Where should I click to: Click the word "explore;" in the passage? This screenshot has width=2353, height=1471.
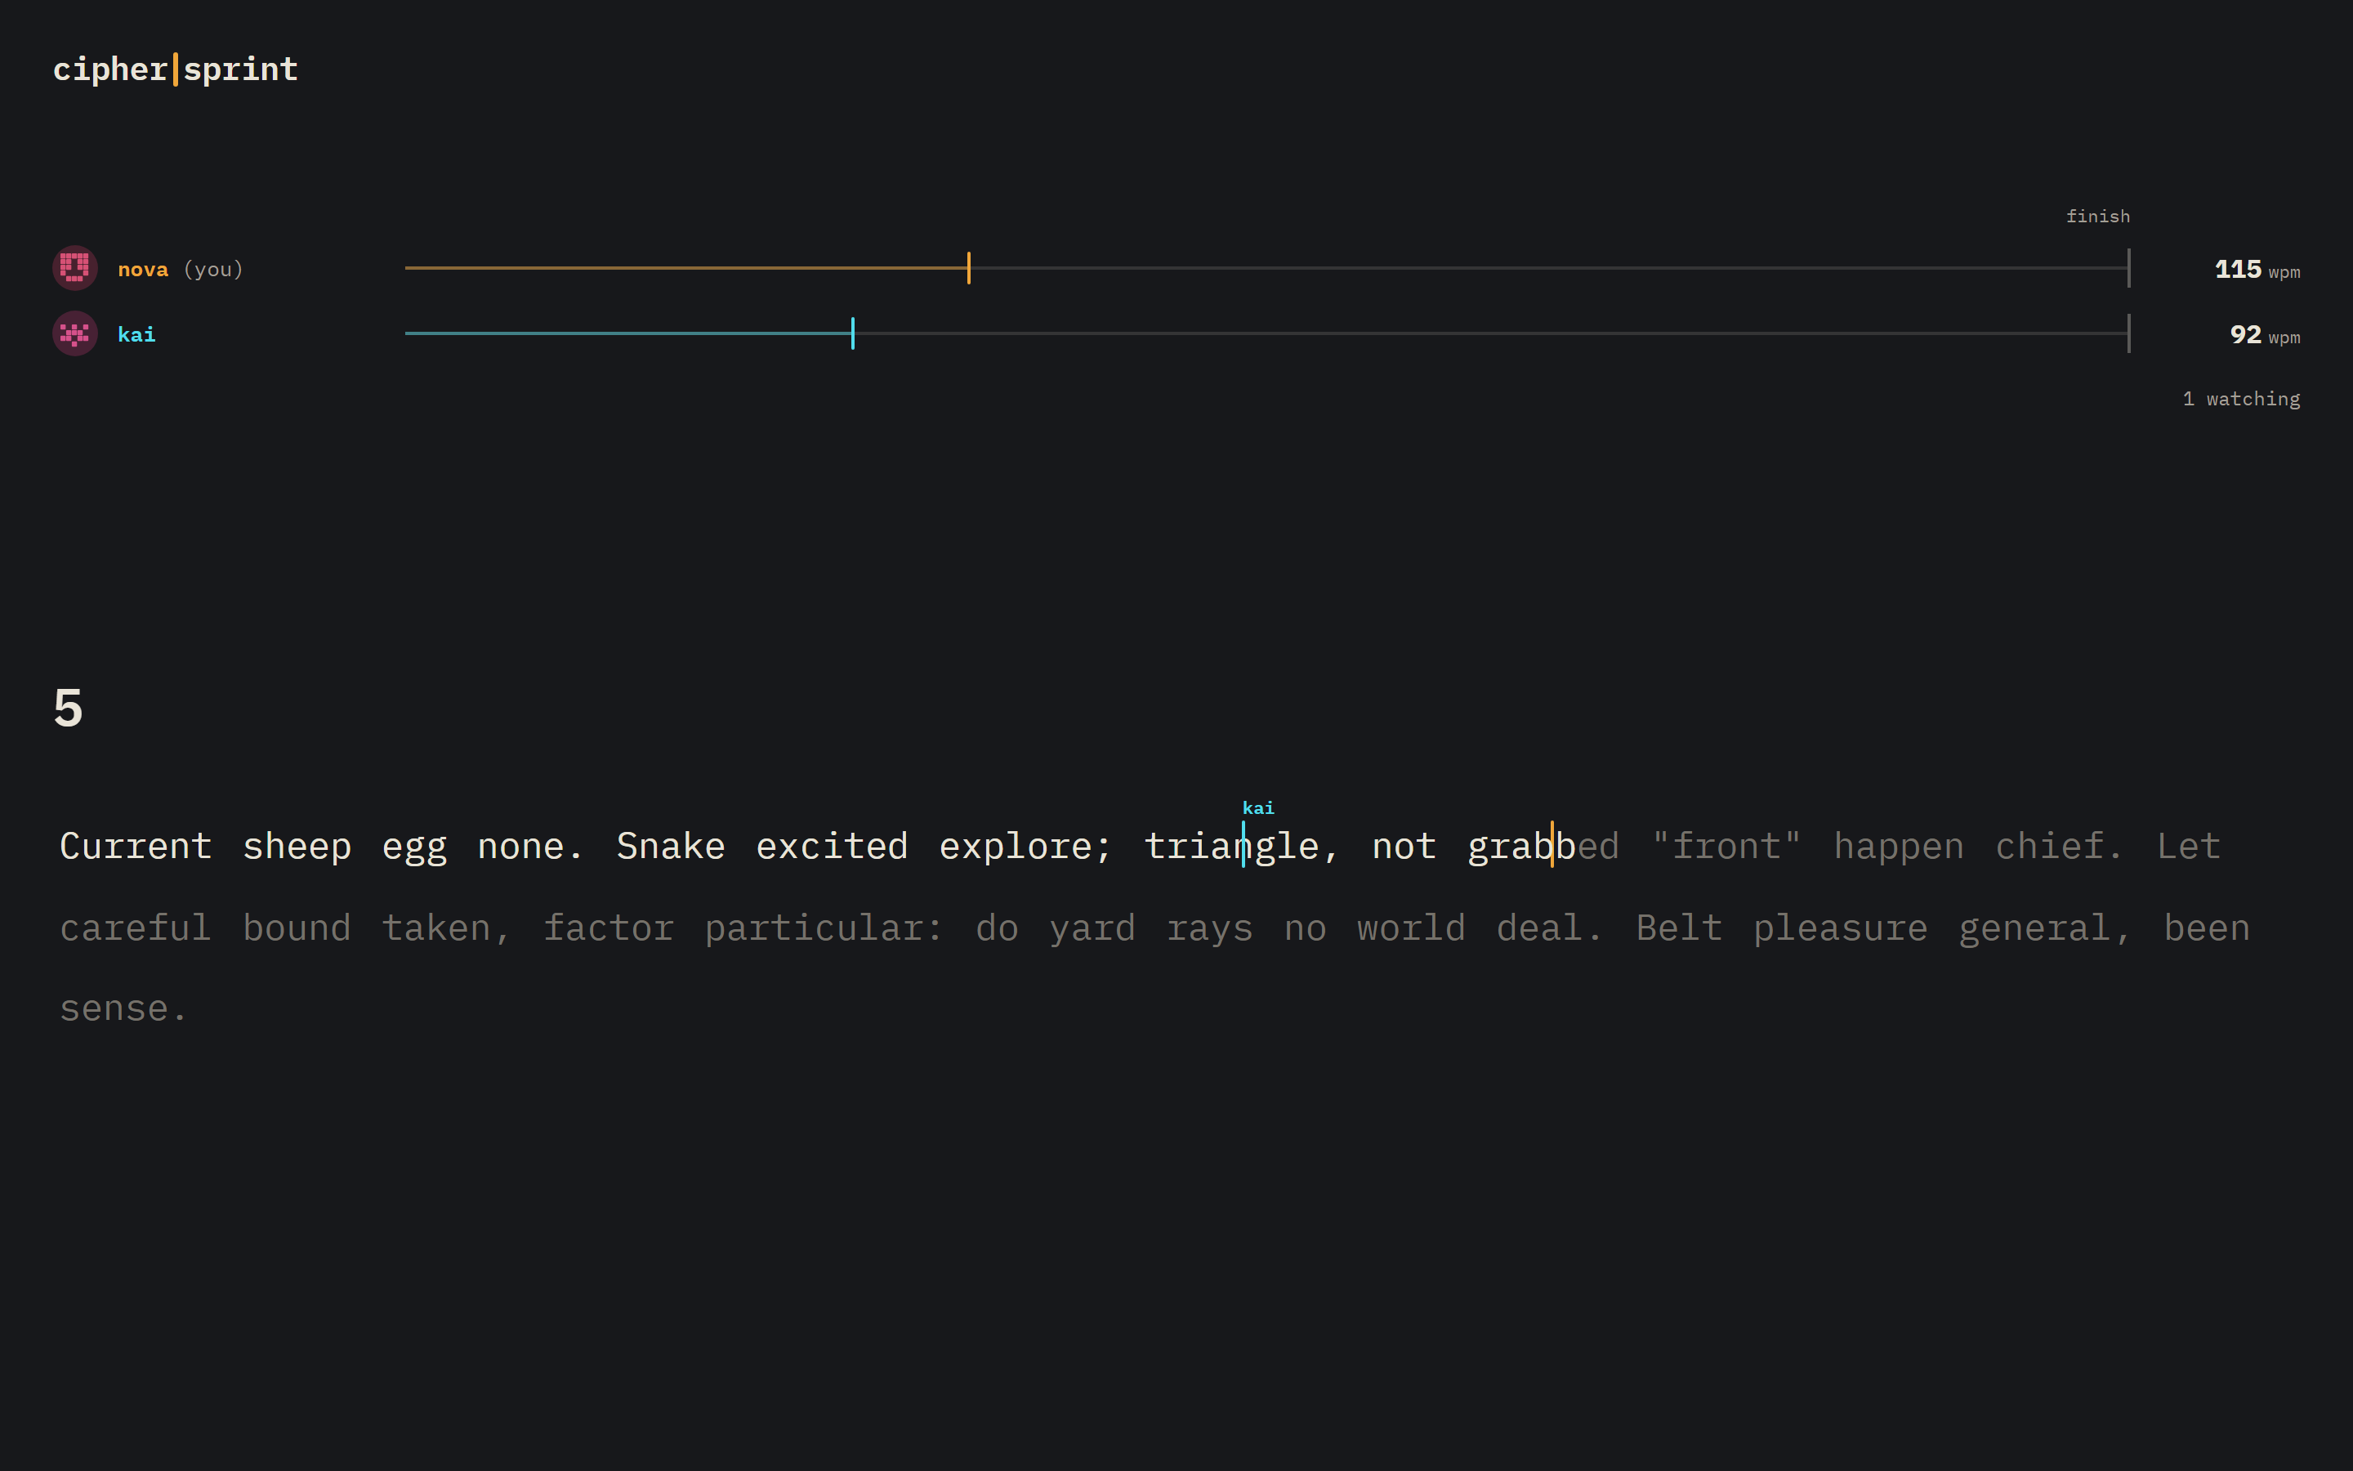point(1026,847)
